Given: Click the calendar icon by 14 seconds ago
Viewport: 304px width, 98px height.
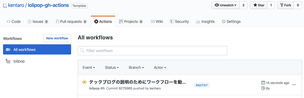Looking at the screenshot, I should (263, 83).
